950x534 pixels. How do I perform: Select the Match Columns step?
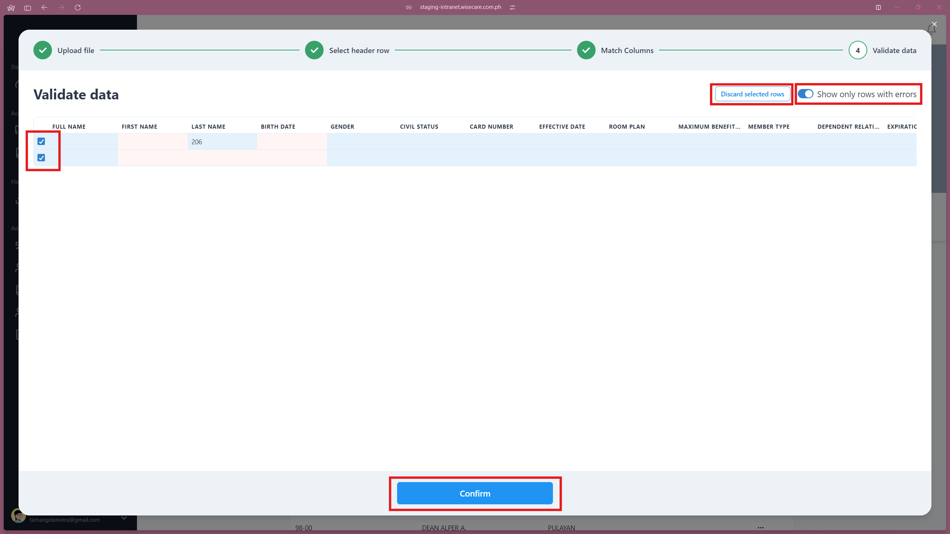pyautogui.click(x=586, y=50)
